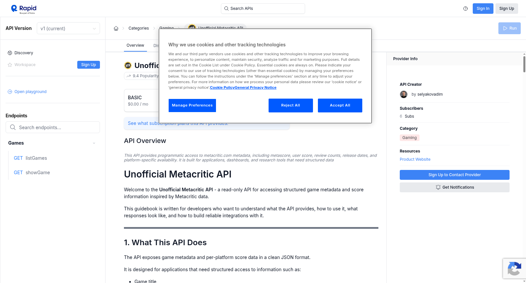Click the Workspace sidebar item

[x=25, y=65]
